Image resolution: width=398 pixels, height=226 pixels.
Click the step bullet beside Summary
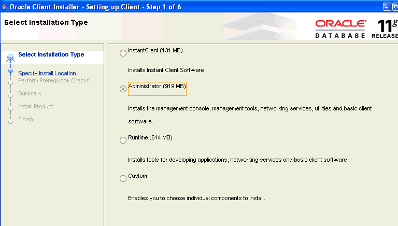11,96
